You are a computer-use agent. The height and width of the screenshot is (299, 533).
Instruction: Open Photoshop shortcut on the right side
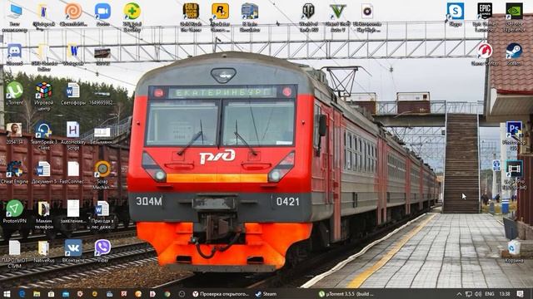coord(514,130)
